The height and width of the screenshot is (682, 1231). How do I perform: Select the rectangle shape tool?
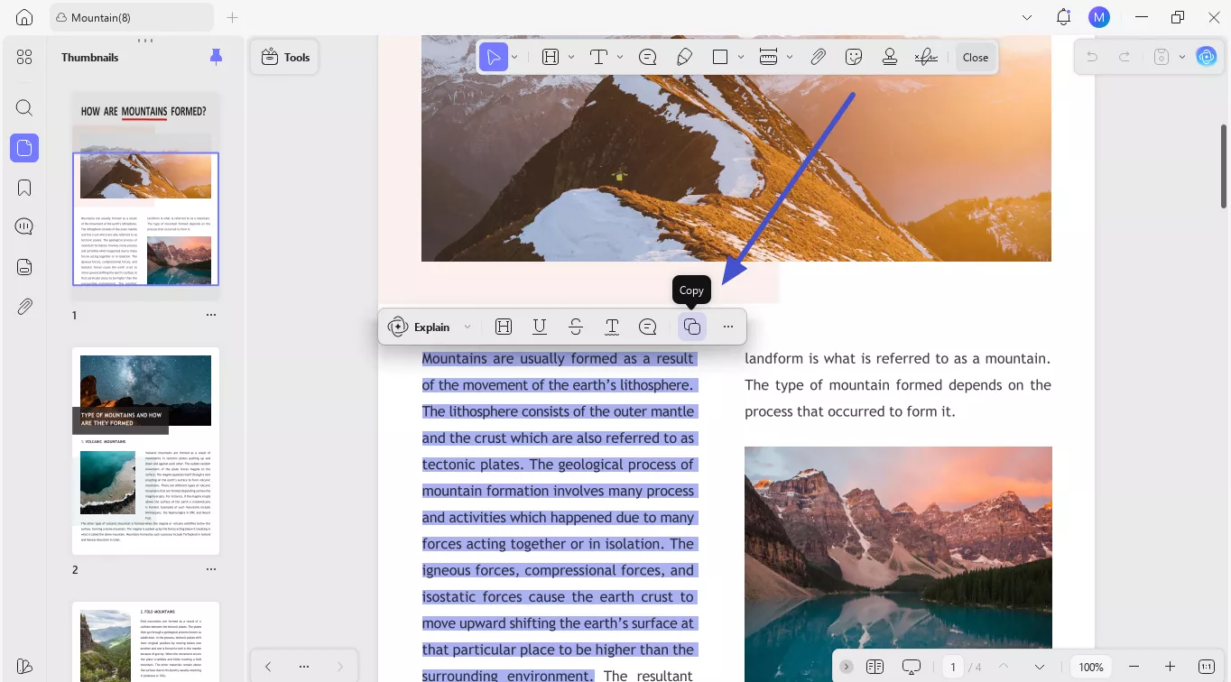pyautogui.click(x=720, y=57)
